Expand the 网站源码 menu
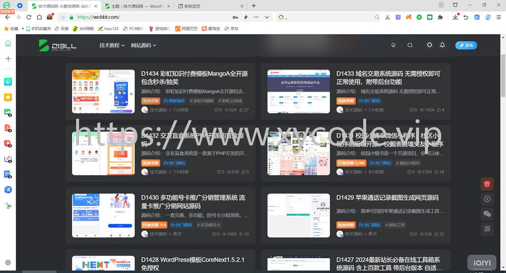 [x=143, y=45]
